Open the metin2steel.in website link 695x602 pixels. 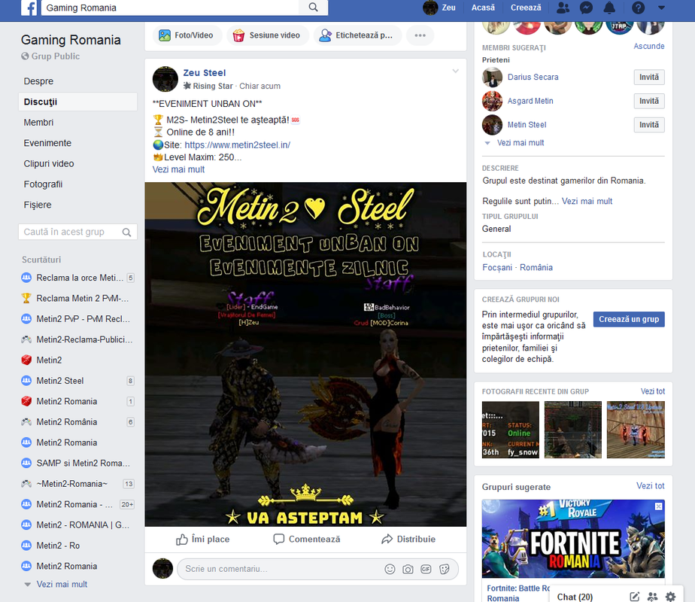[x=237, y=145]
